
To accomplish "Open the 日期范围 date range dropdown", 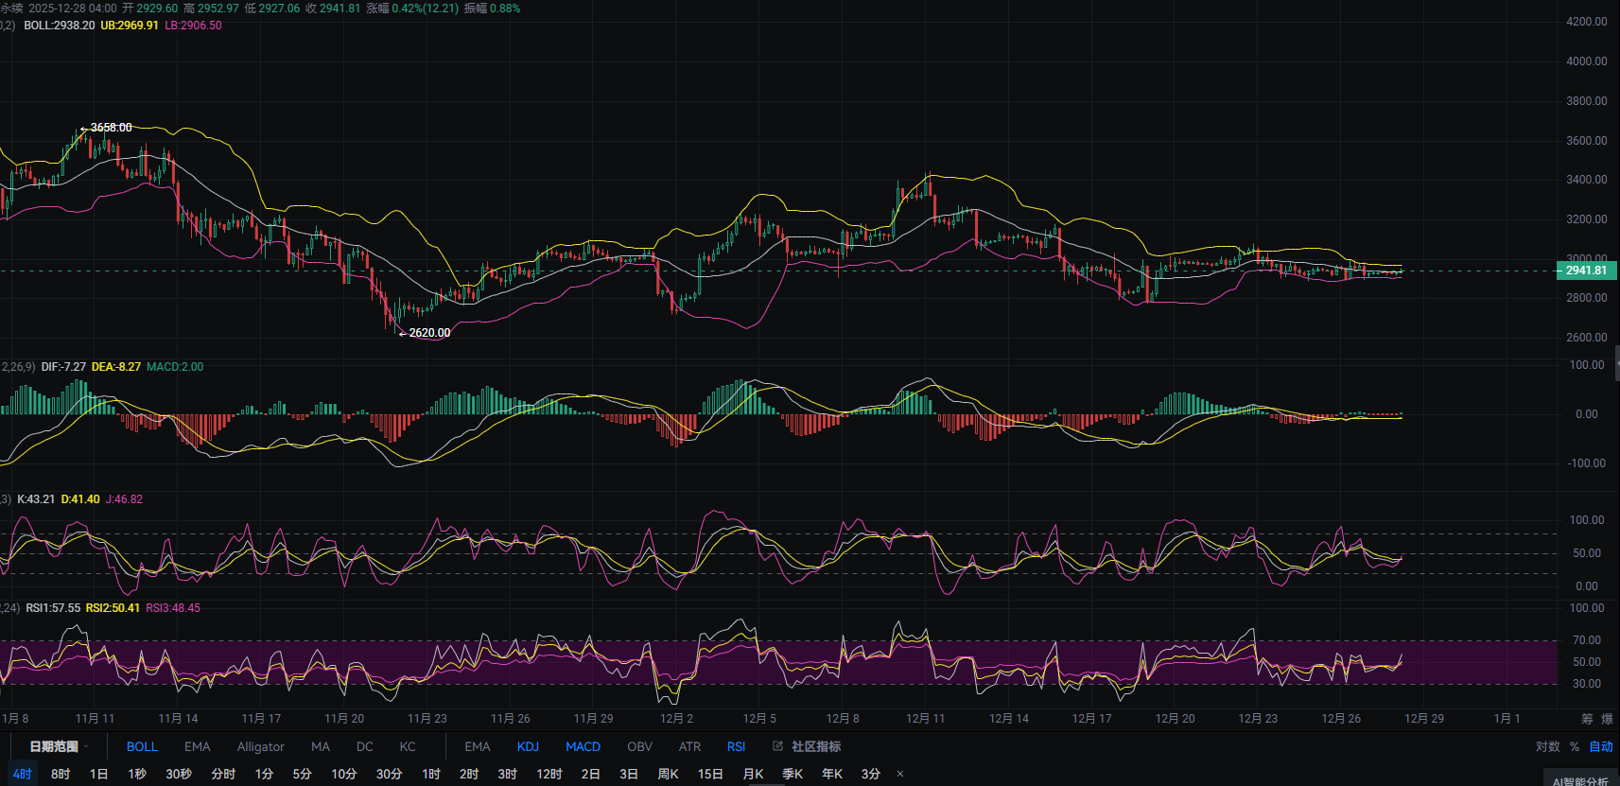I will (58, 746).
